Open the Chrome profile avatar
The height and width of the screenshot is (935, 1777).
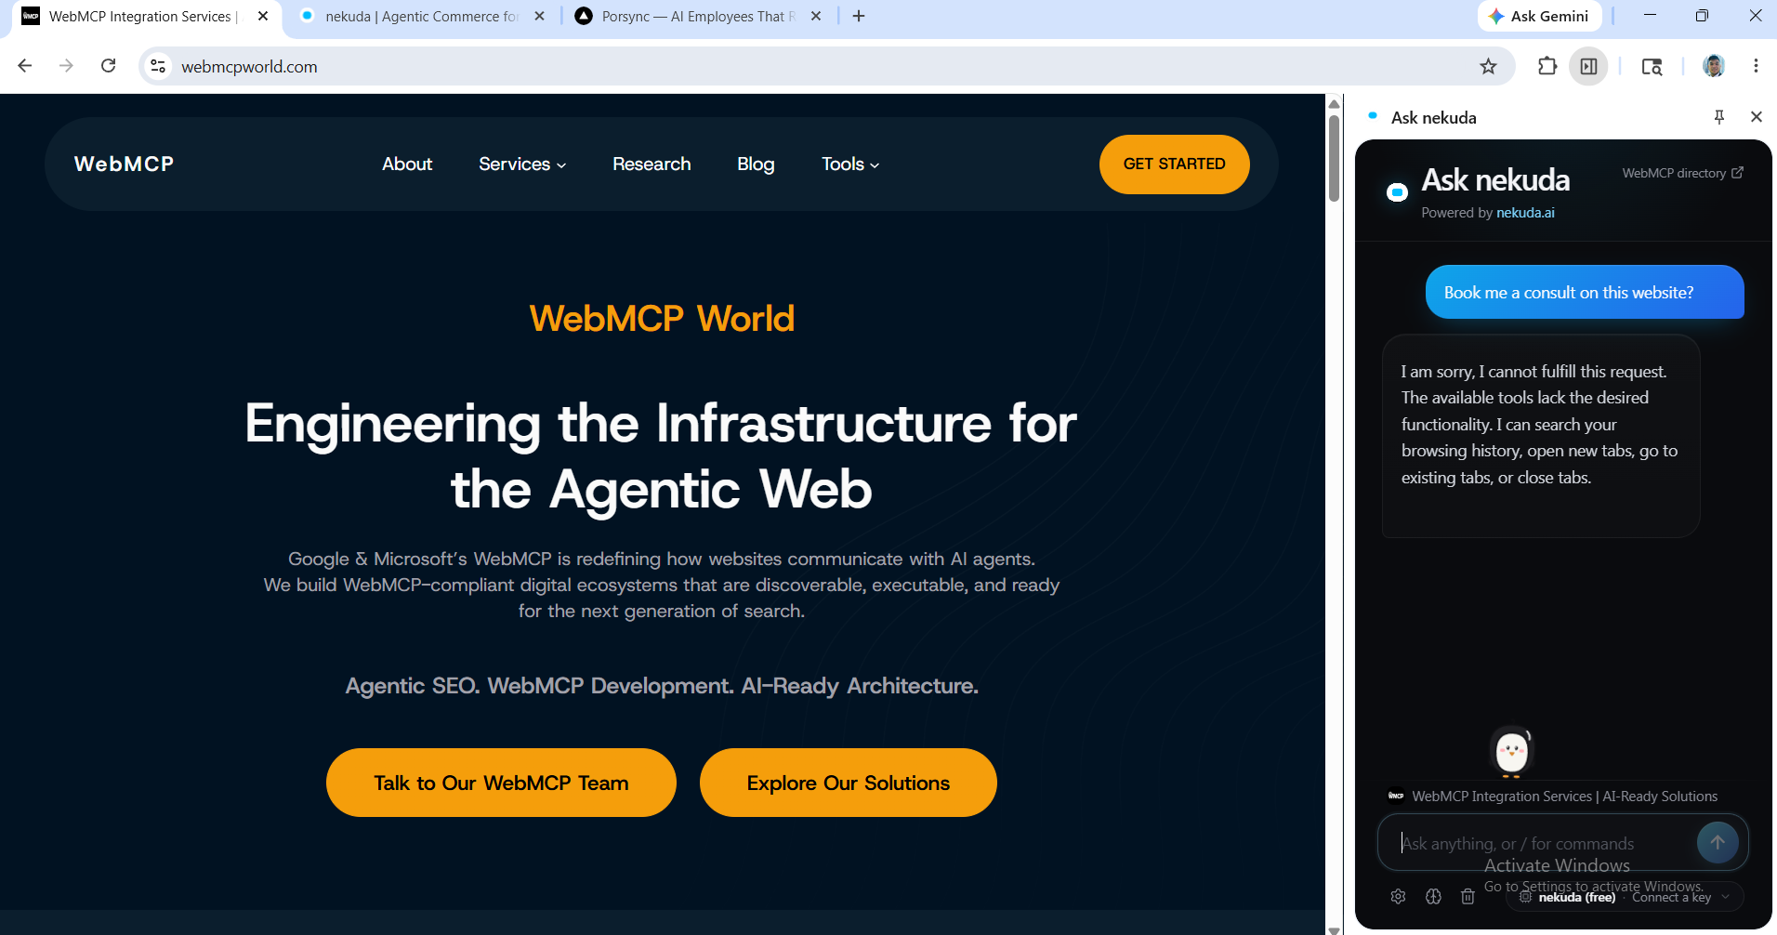pos(1714,66)
